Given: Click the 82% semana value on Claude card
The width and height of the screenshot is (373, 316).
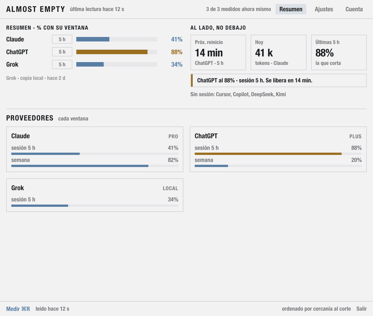Looking at the screenshot, I should [x=173, y=160].
